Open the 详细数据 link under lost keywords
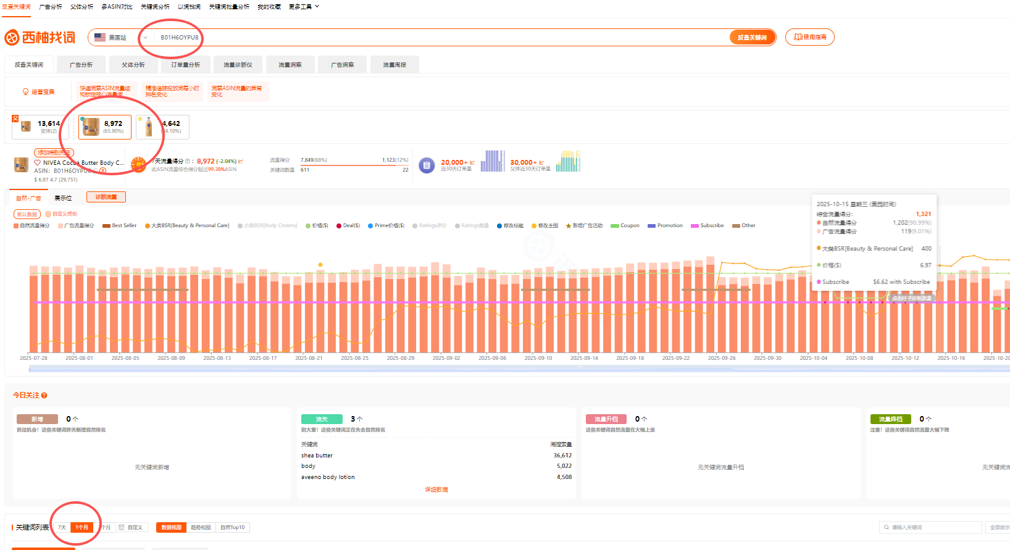This screenshot has width=1010, height=550. point(436,490)
